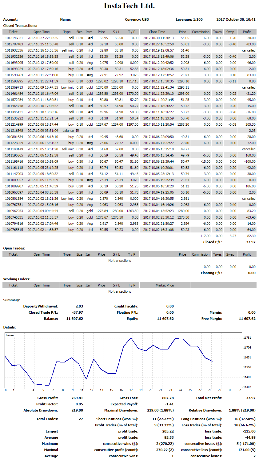Select the balance ticket 1011316348
The image size is (259, 460).
pyautogui.click(x=14, y=131)
